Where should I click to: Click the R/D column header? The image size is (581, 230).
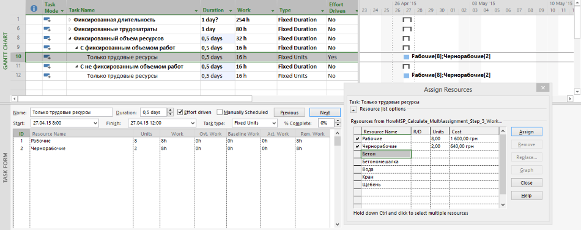421,132
